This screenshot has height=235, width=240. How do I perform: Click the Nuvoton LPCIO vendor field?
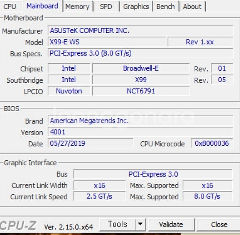[x=69, y=91]
